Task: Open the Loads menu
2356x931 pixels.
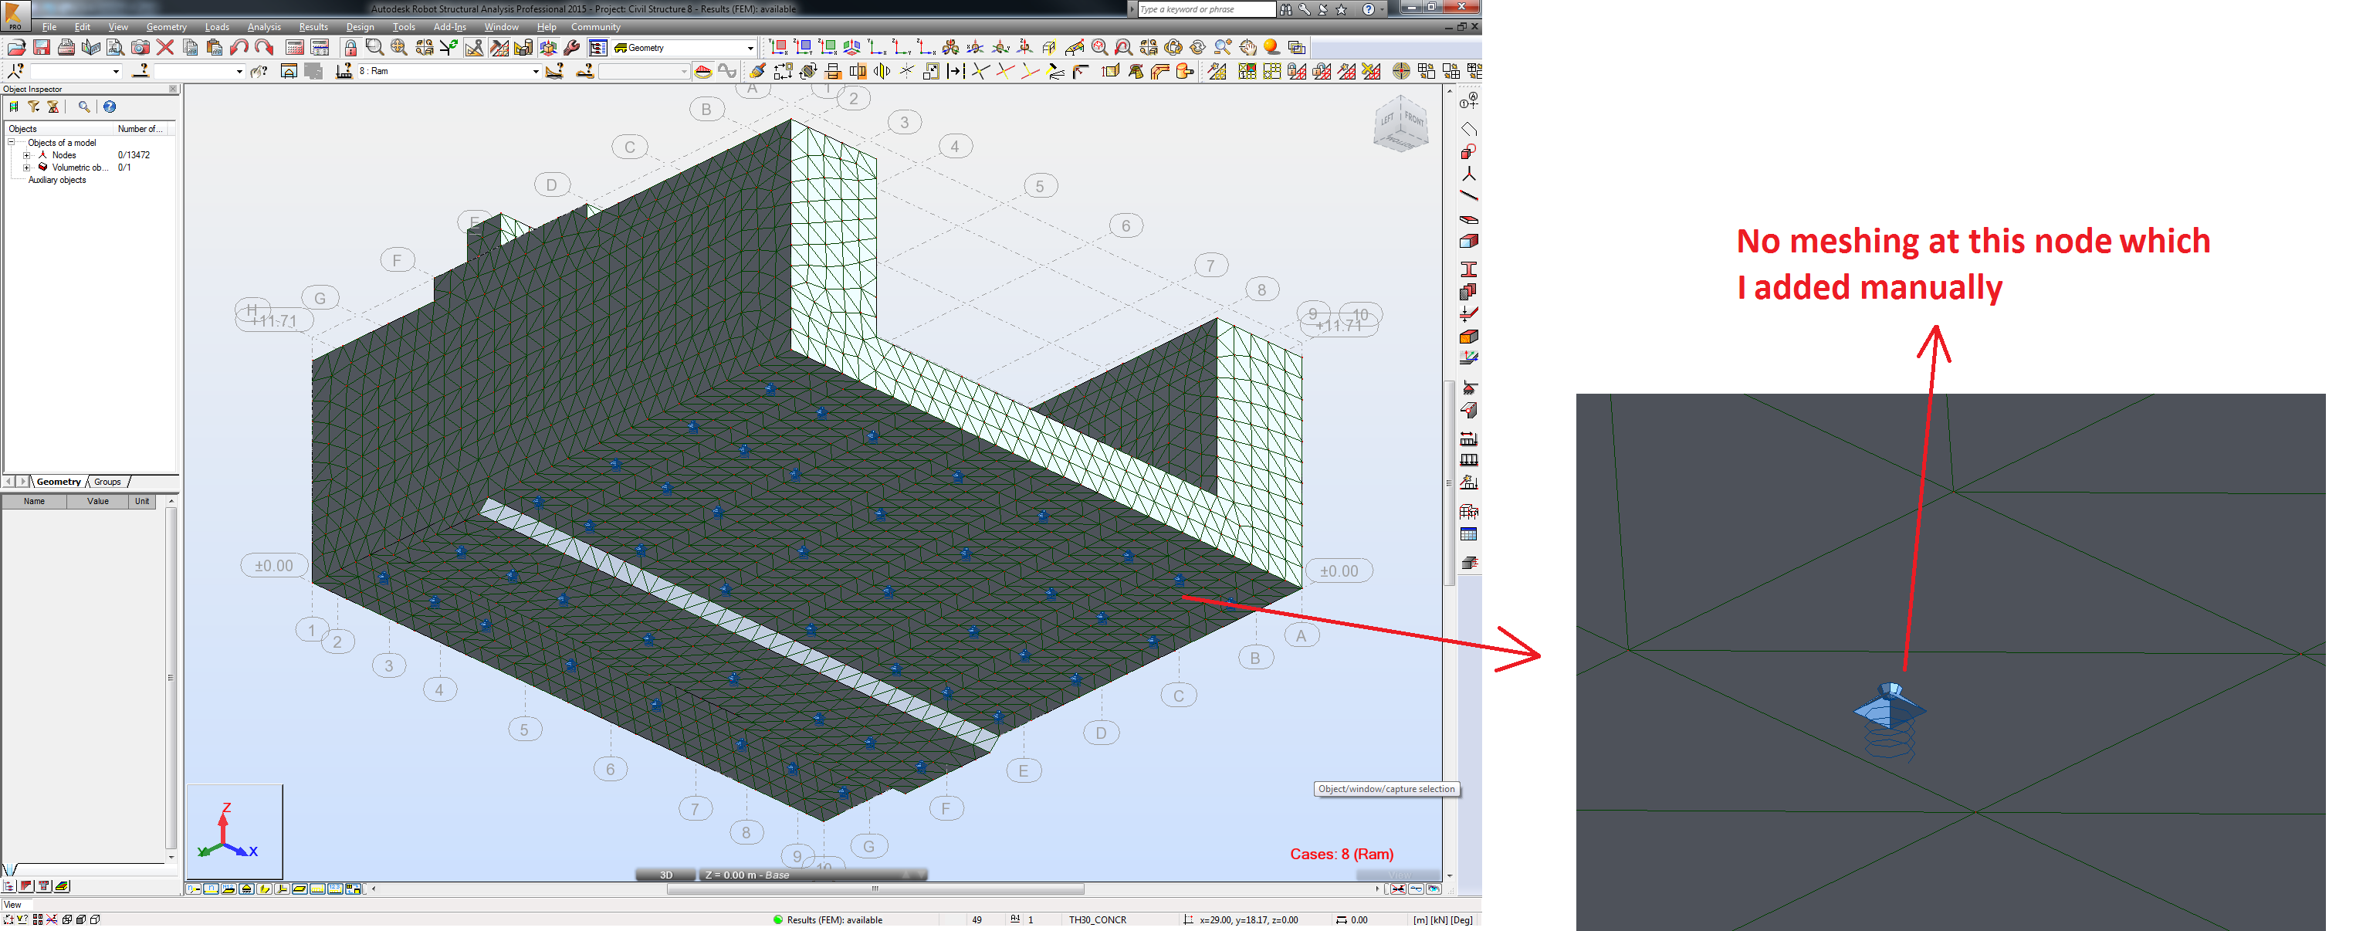Action: [217, 26]
